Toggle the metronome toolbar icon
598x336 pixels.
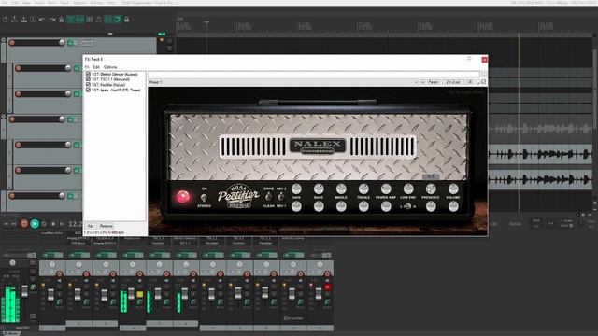(x=61, y=19)
